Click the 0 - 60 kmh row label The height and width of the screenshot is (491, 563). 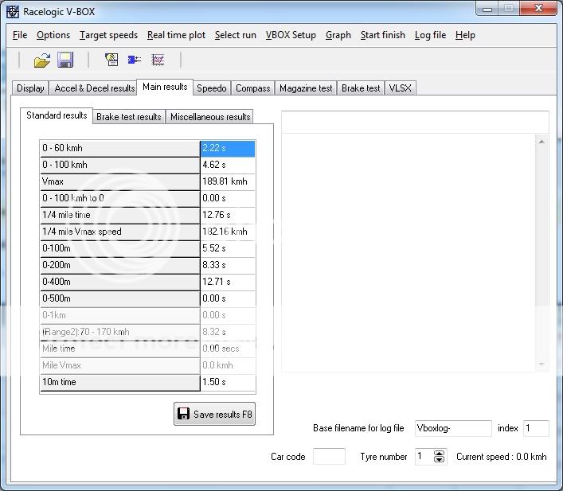[120, 148]
